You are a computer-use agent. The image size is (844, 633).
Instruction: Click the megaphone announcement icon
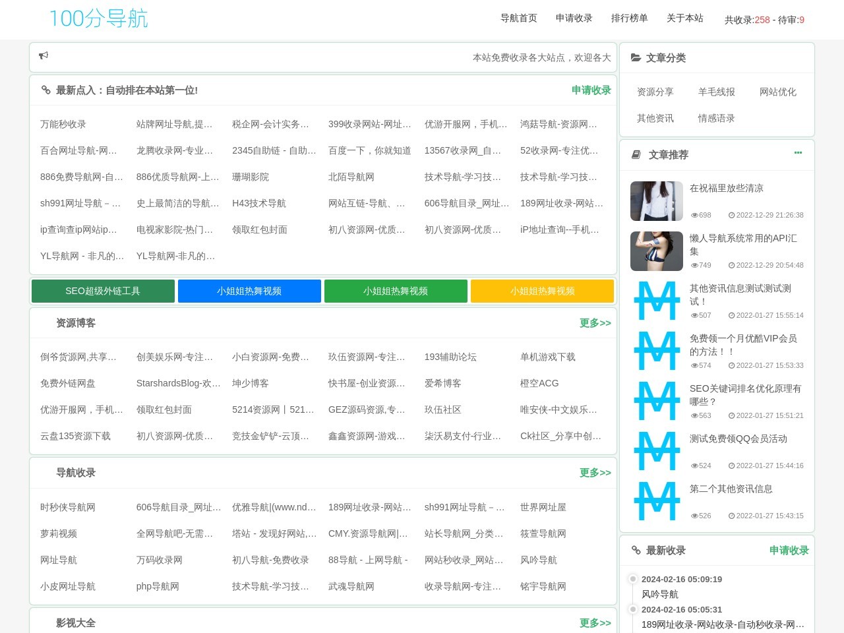click(x=44, y=56)
